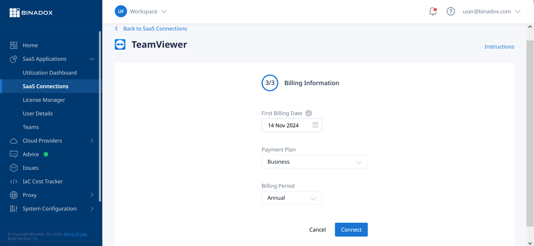Click the Payment Plan label
This screenshot has height=246, width=534.
(x=279, y=149)
